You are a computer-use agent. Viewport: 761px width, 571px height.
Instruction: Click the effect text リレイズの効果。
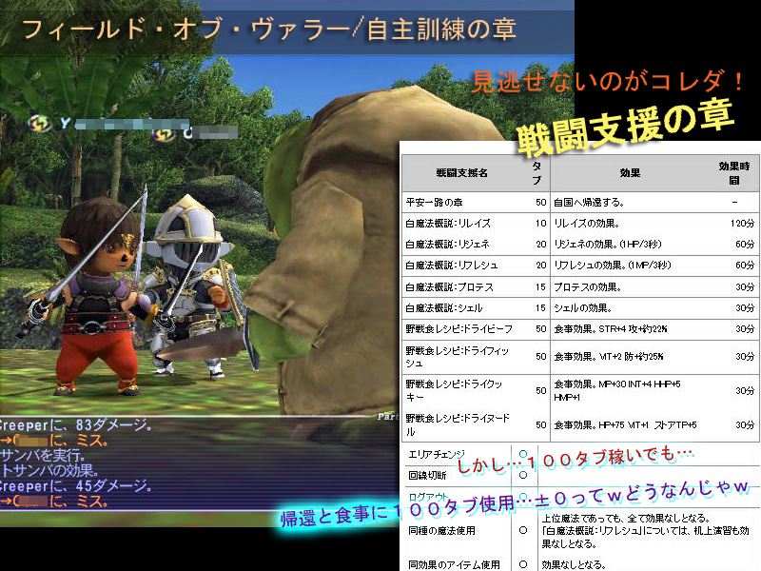pyautogui.click(x=587, y=224)
